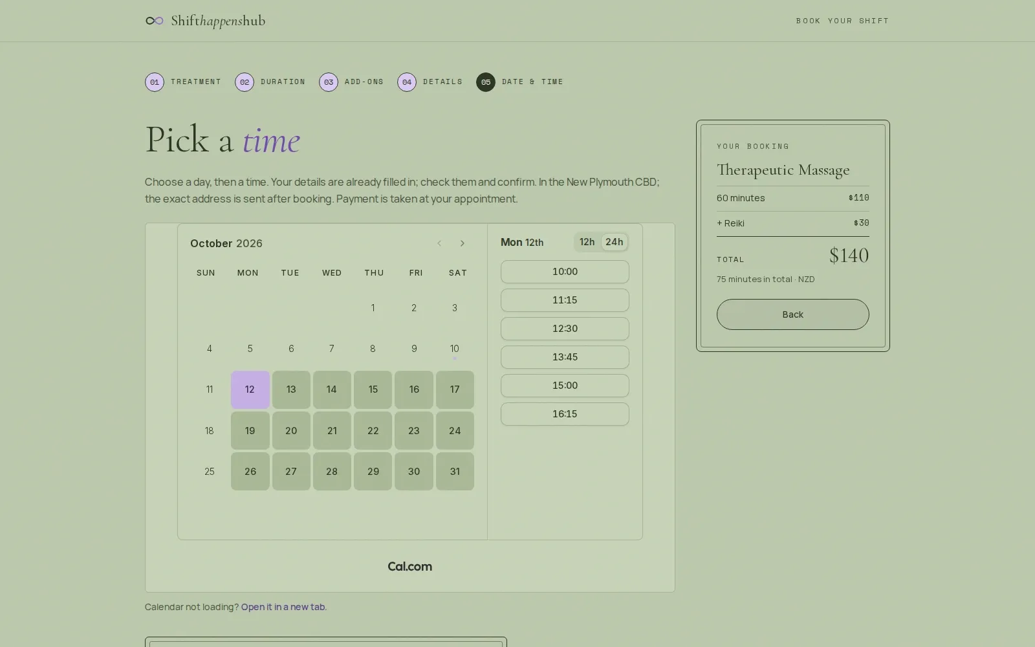Image resolution: width=1035 pixels, height=647 pixels.
Task: Pick the 13:45 time slot
Action: point(565,357)
